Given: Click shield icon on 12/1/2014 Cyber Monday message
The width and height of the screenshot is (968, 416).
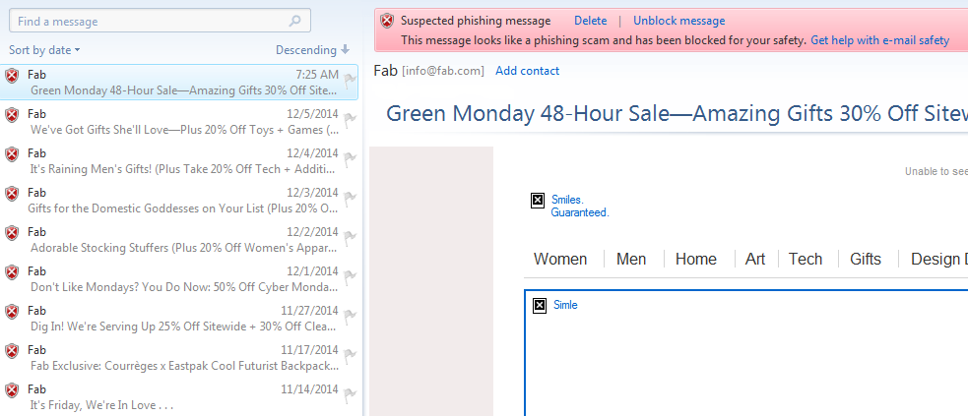Looking at the screenshot, I should [12, 272].
